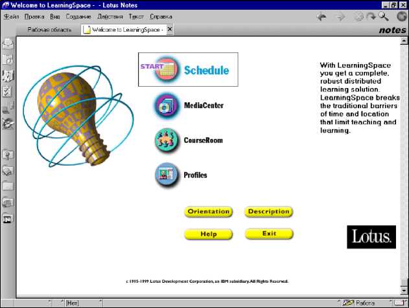The width and height of the screenshot is (409, 308).
Task: Click the Refresh navigation icon
Action: point(371,17)
